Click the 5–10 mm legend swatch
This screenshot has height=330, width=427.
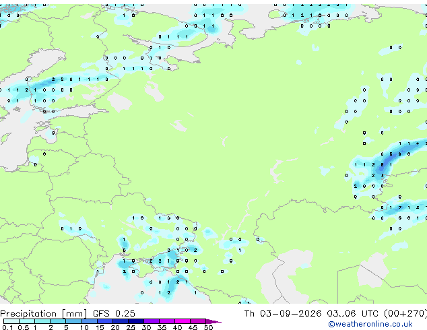click(x=74, y=321)
